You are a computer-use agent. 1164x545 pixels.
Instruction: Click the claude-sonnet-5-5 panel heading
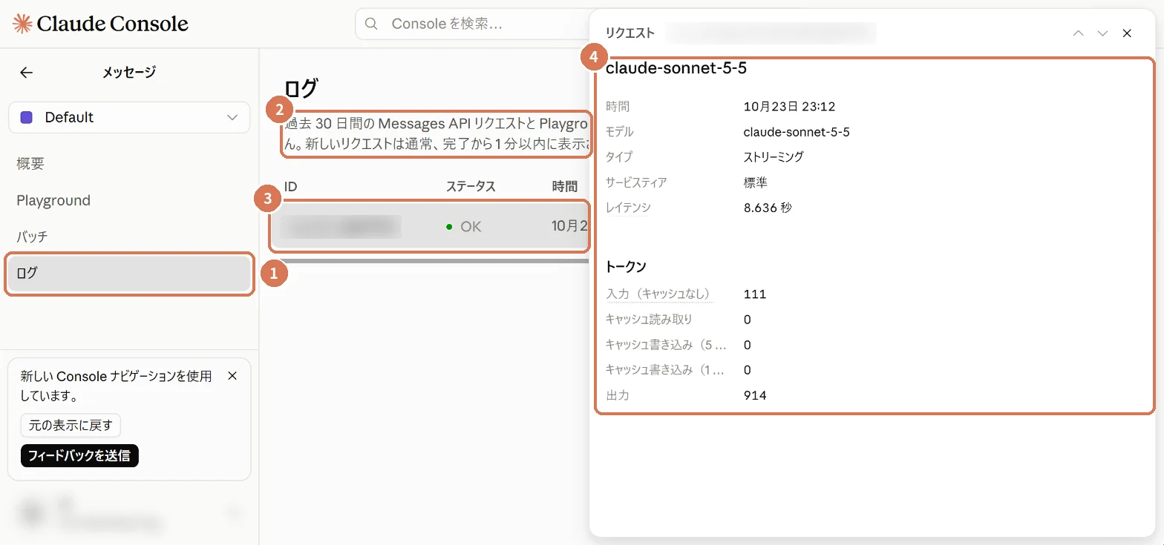coord(676,68)
